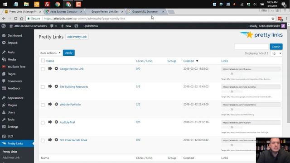Open the Site Building Resources link

(x=74, y=86)
